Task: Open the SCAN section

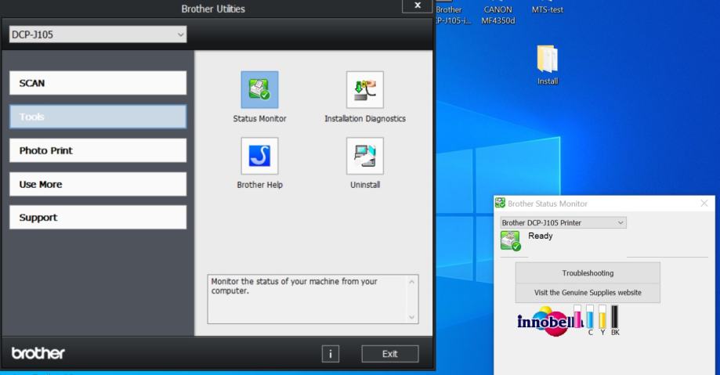Action: pos(98,83)
